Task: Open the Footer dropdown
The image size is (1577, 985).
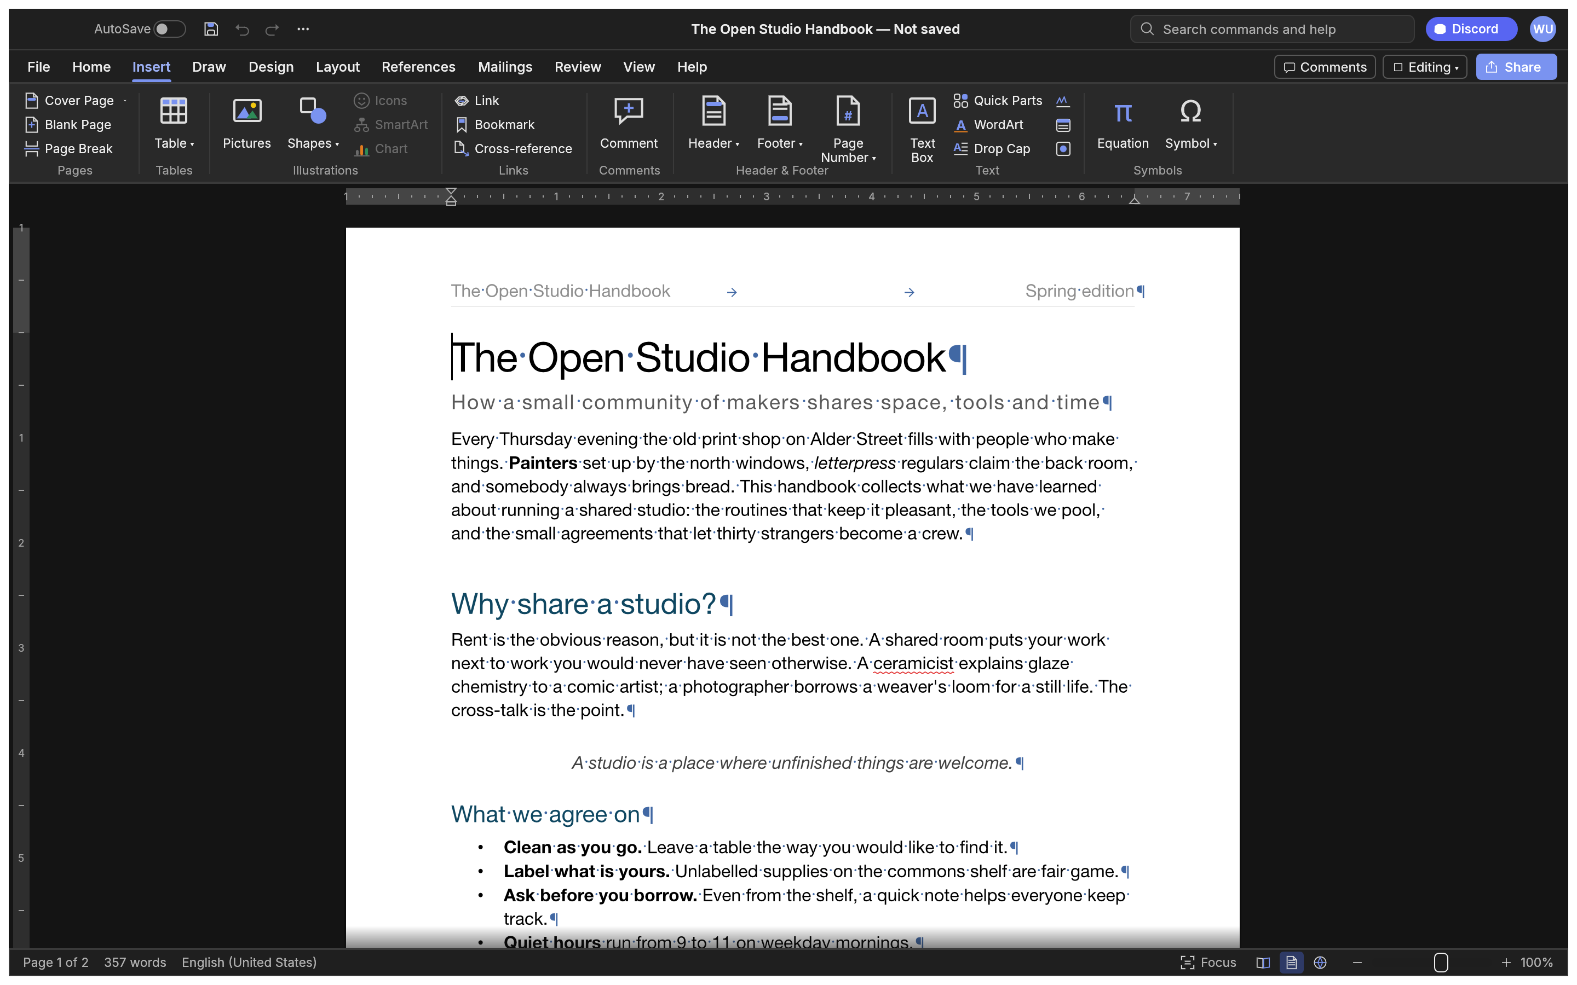Action: coord(779,124)
